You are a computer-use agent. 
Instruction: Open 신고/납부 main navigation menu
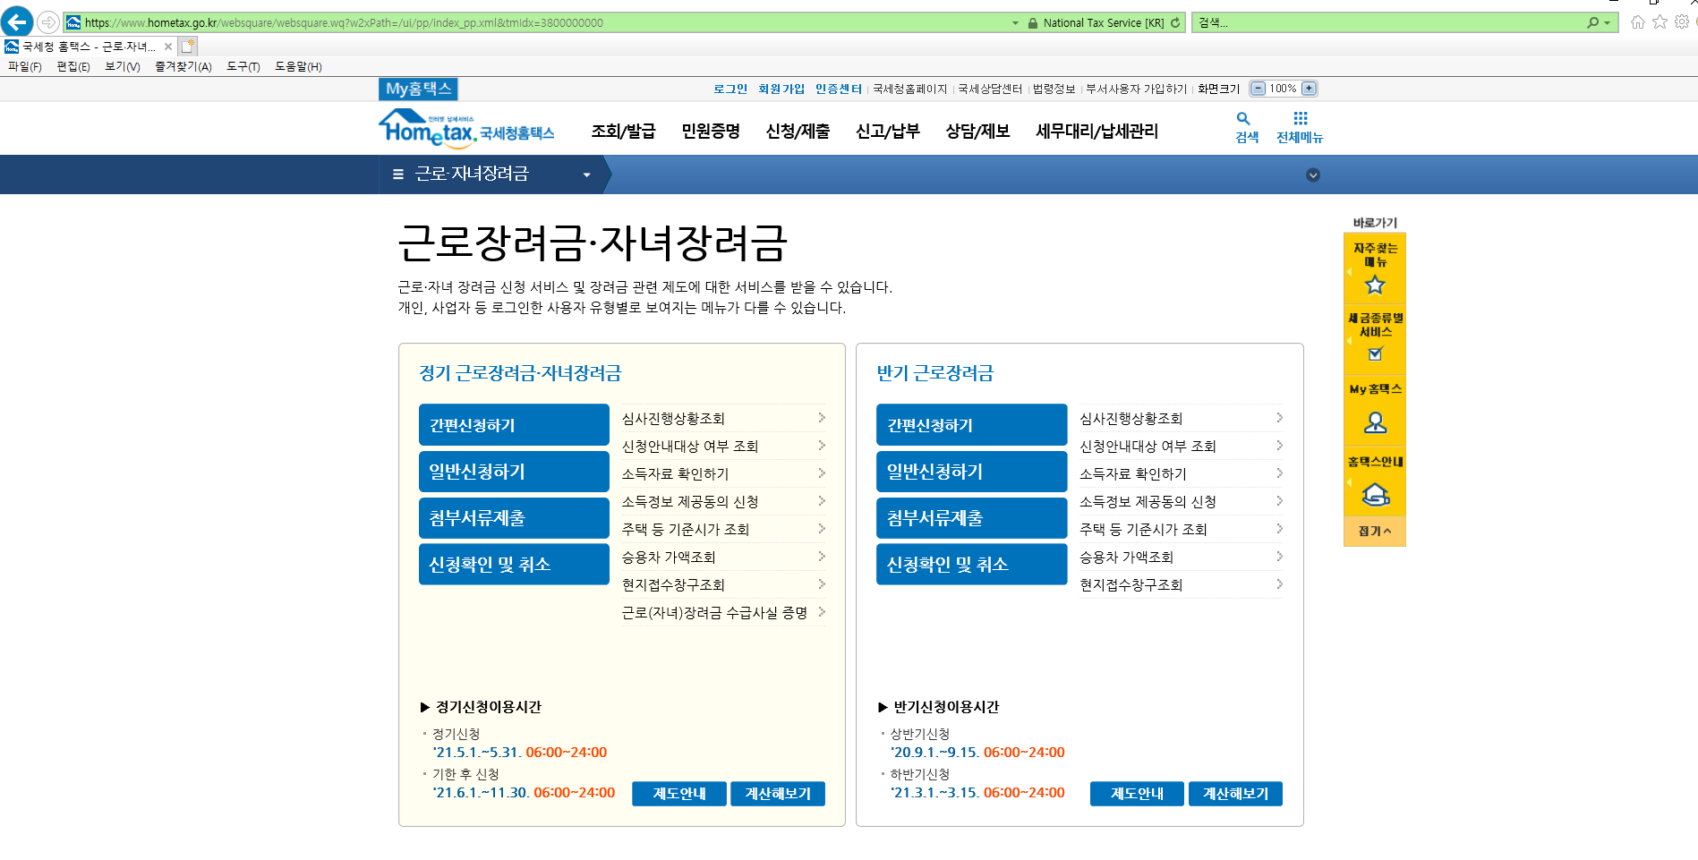click(888, 132)
